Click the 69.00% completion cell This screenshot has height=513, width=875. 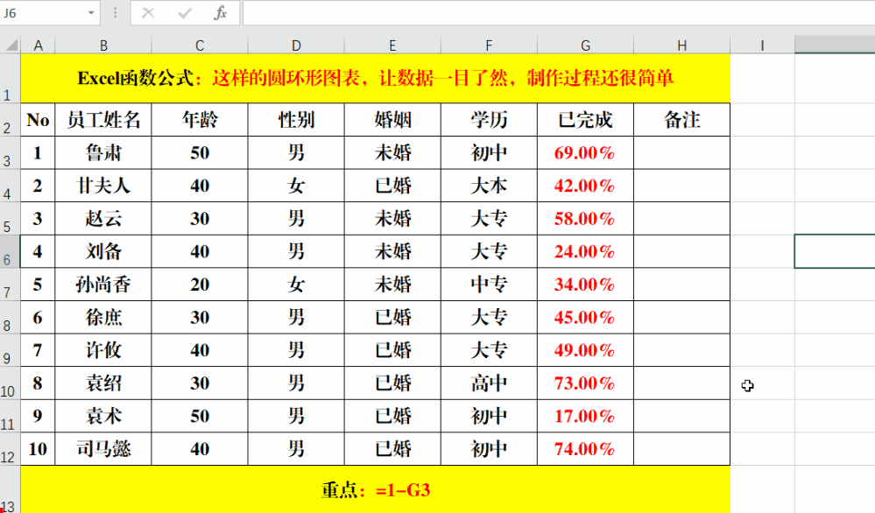point(585,153)
